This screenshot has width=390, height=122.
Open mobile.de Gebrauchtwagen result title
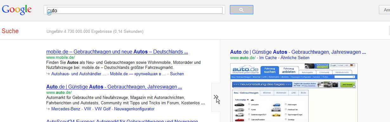pyautogui.click(x=117, y=52)
